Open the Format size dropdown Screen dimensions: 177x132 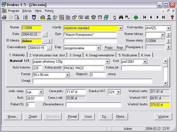tap(67, 75)
